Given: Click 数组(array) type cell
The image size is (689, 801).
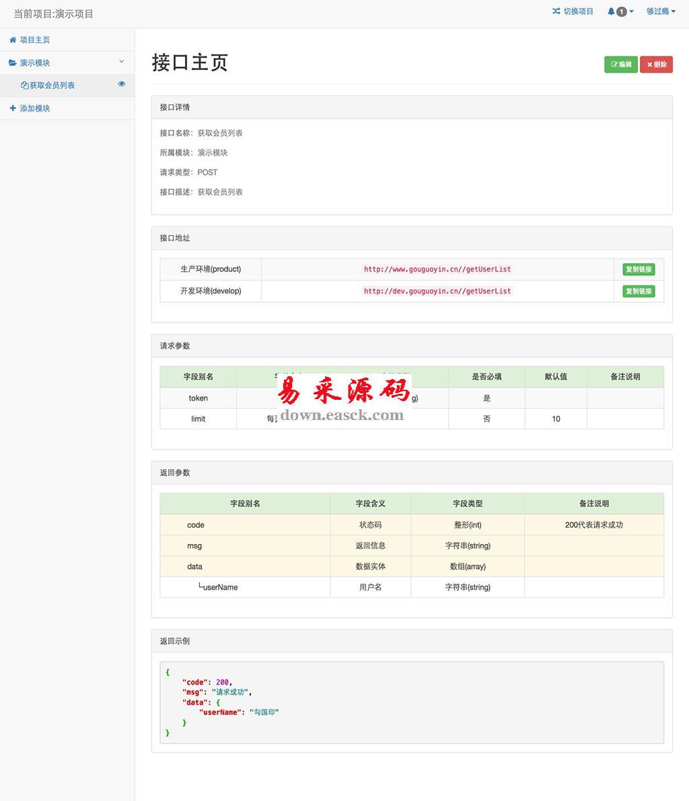Looking at the screenshot, I should [468, 567].
